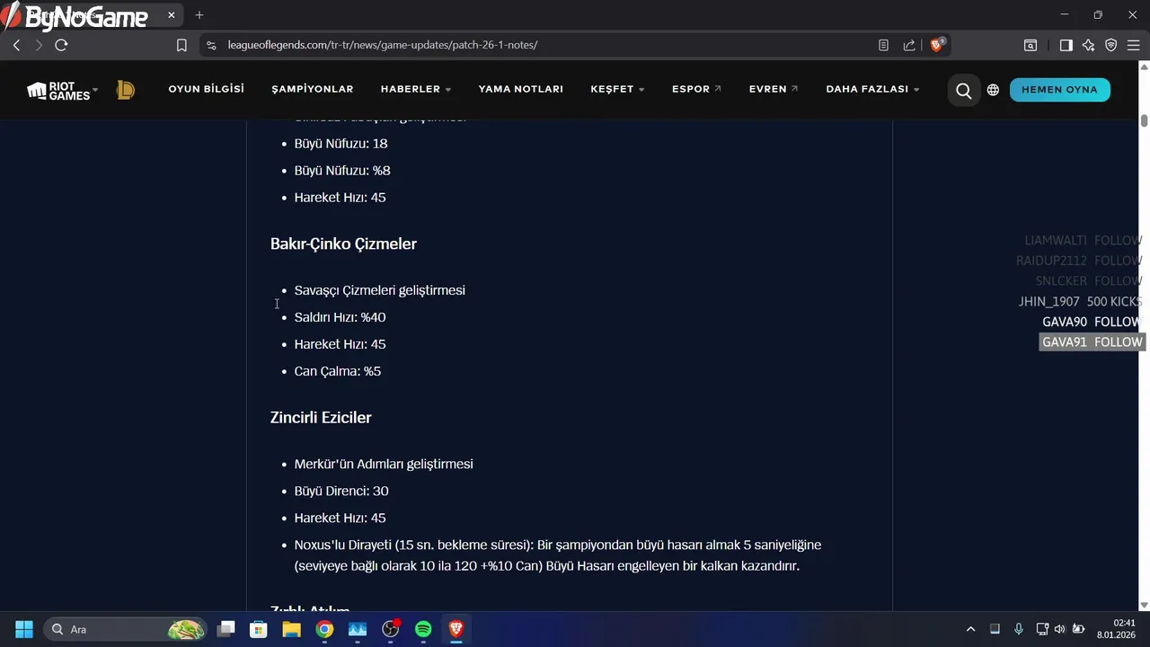Open OYUN BİLGİSİ menu item

pyautogui.click(x=207, y=89)
